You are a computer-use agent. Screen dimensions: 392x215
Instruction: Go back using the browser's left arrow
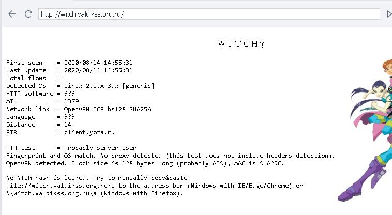point(12,14)
